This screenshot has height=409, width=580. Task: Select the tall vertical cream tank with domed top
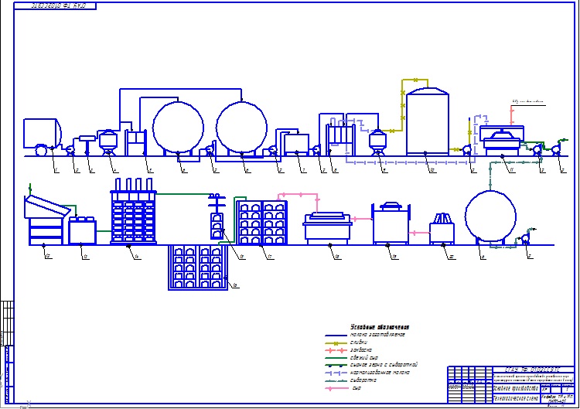coord(428,121)
